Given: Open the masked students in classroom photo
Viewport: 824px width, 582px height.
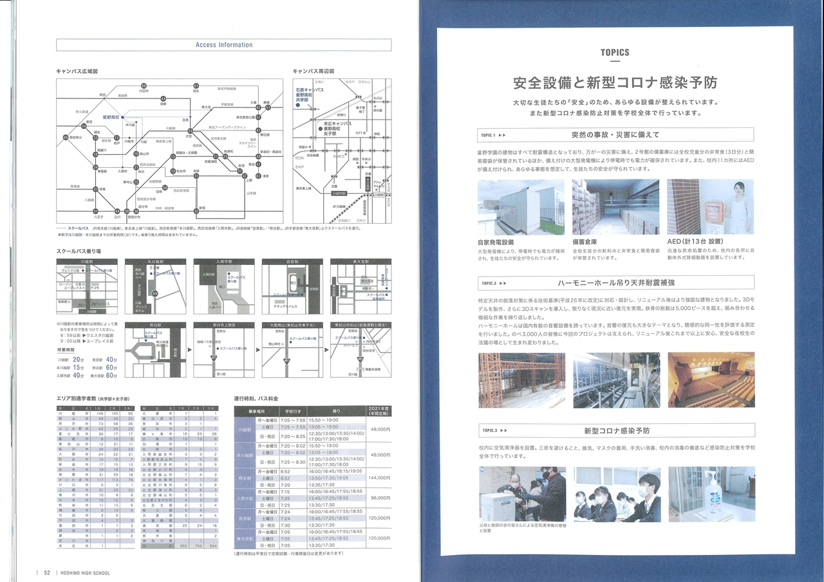Looking at the screenshot, I should (617, 494).
